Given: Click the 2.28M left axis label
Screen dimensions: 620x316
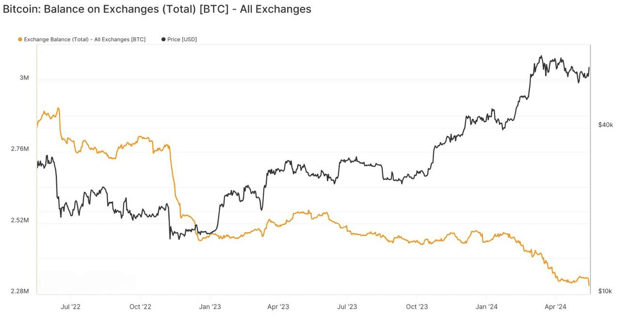Looking at the screenshot, I should point(20,291).
